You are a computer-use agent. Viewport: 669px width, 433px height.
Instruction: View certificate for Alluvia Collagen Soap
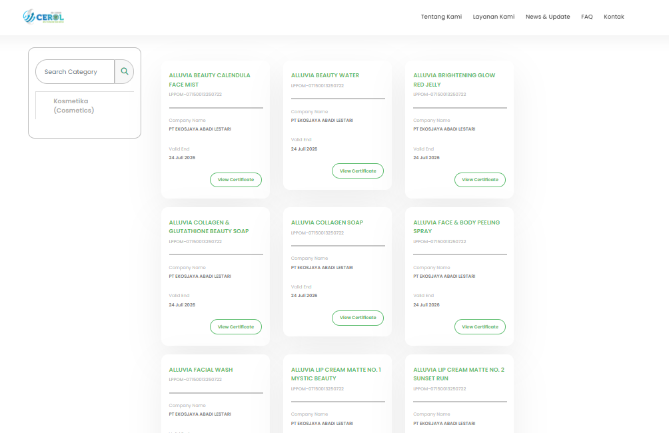[358, 318]
